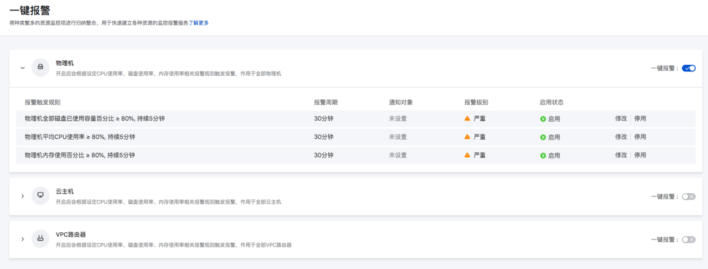The width and height of the screenshot is (708, 269).
Task: Click 修改 for the memory usage rule
Action: coord(621,155)
